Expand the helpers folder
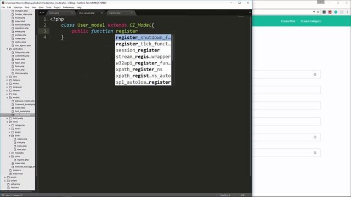The height and width of the screenshot is (197, 351). point(7,80)
